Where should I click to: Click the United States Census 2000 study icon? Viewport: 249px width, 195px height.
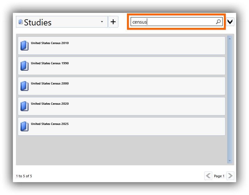pyautogui.click(x=25, y=86)
